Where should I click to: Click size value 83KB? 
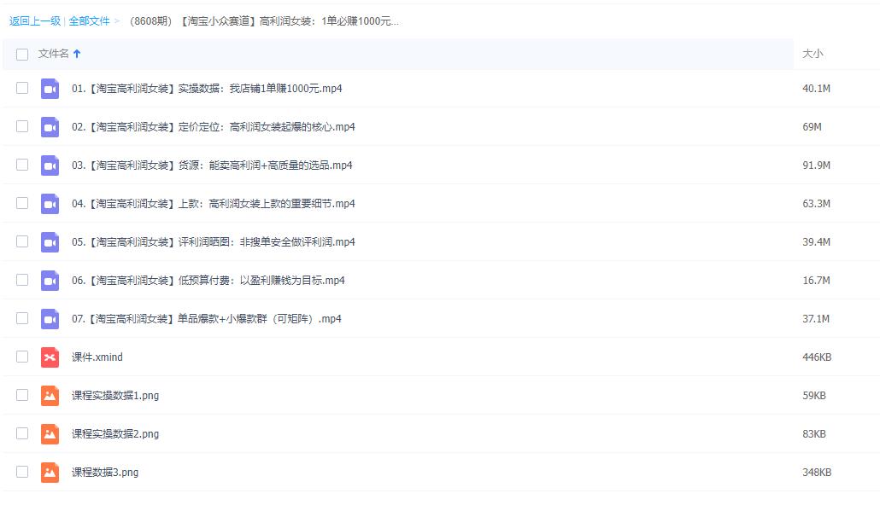pos(813,434)
